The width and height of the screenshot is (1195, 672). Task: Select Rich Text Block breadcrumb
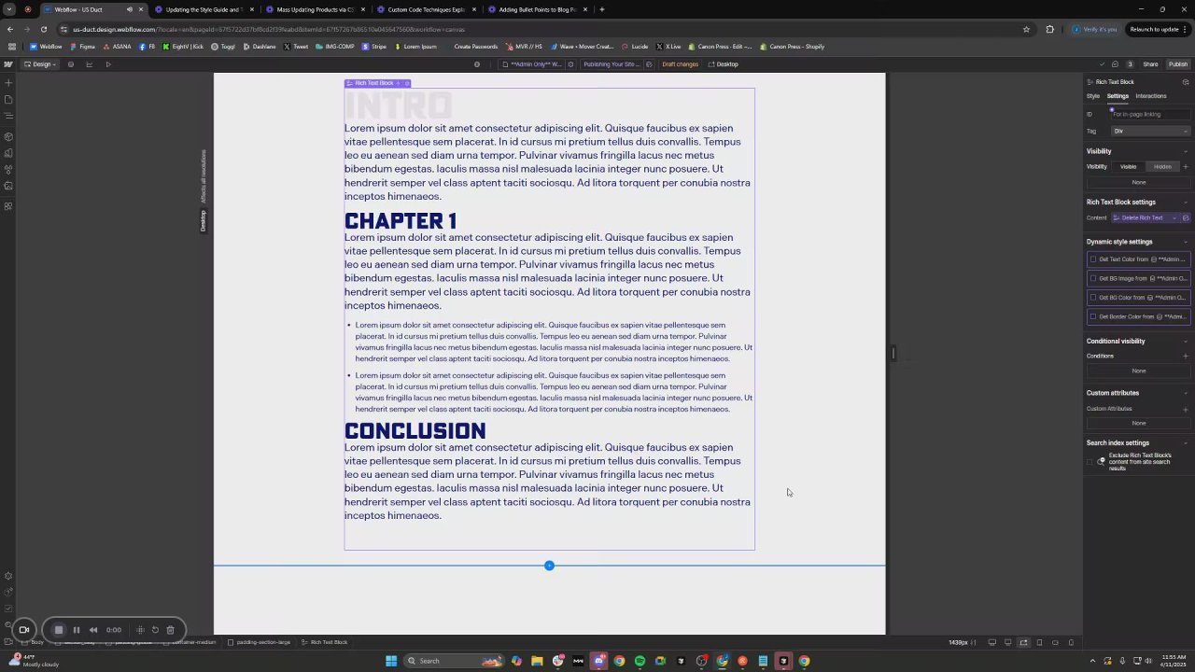(325, 642)
